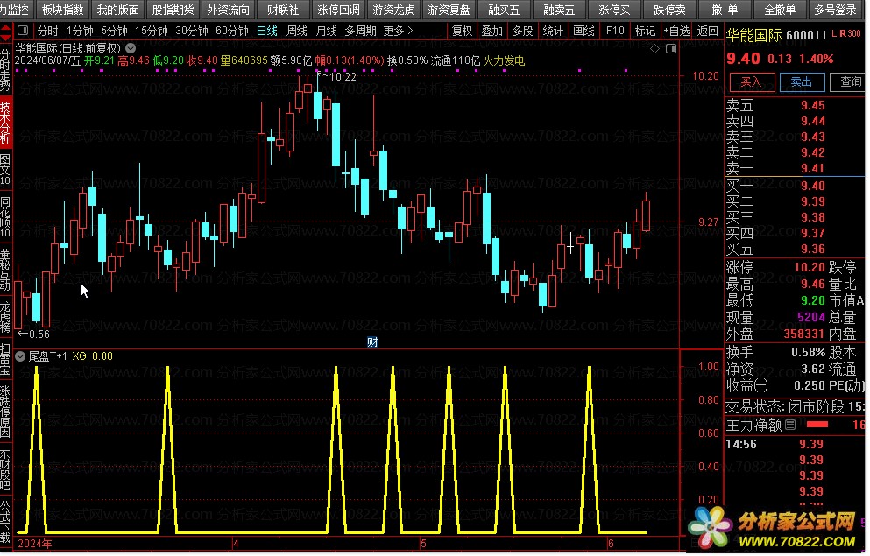Click the 融买五 button
This screenshot has height=556, width=870.
click(x=504, y=10)
